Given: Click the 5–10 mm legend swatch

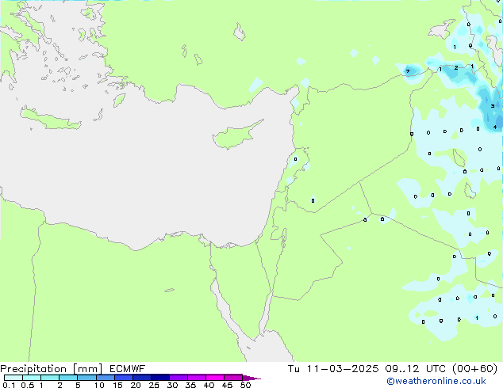Looking at the screenshot, I should [86, 378].
